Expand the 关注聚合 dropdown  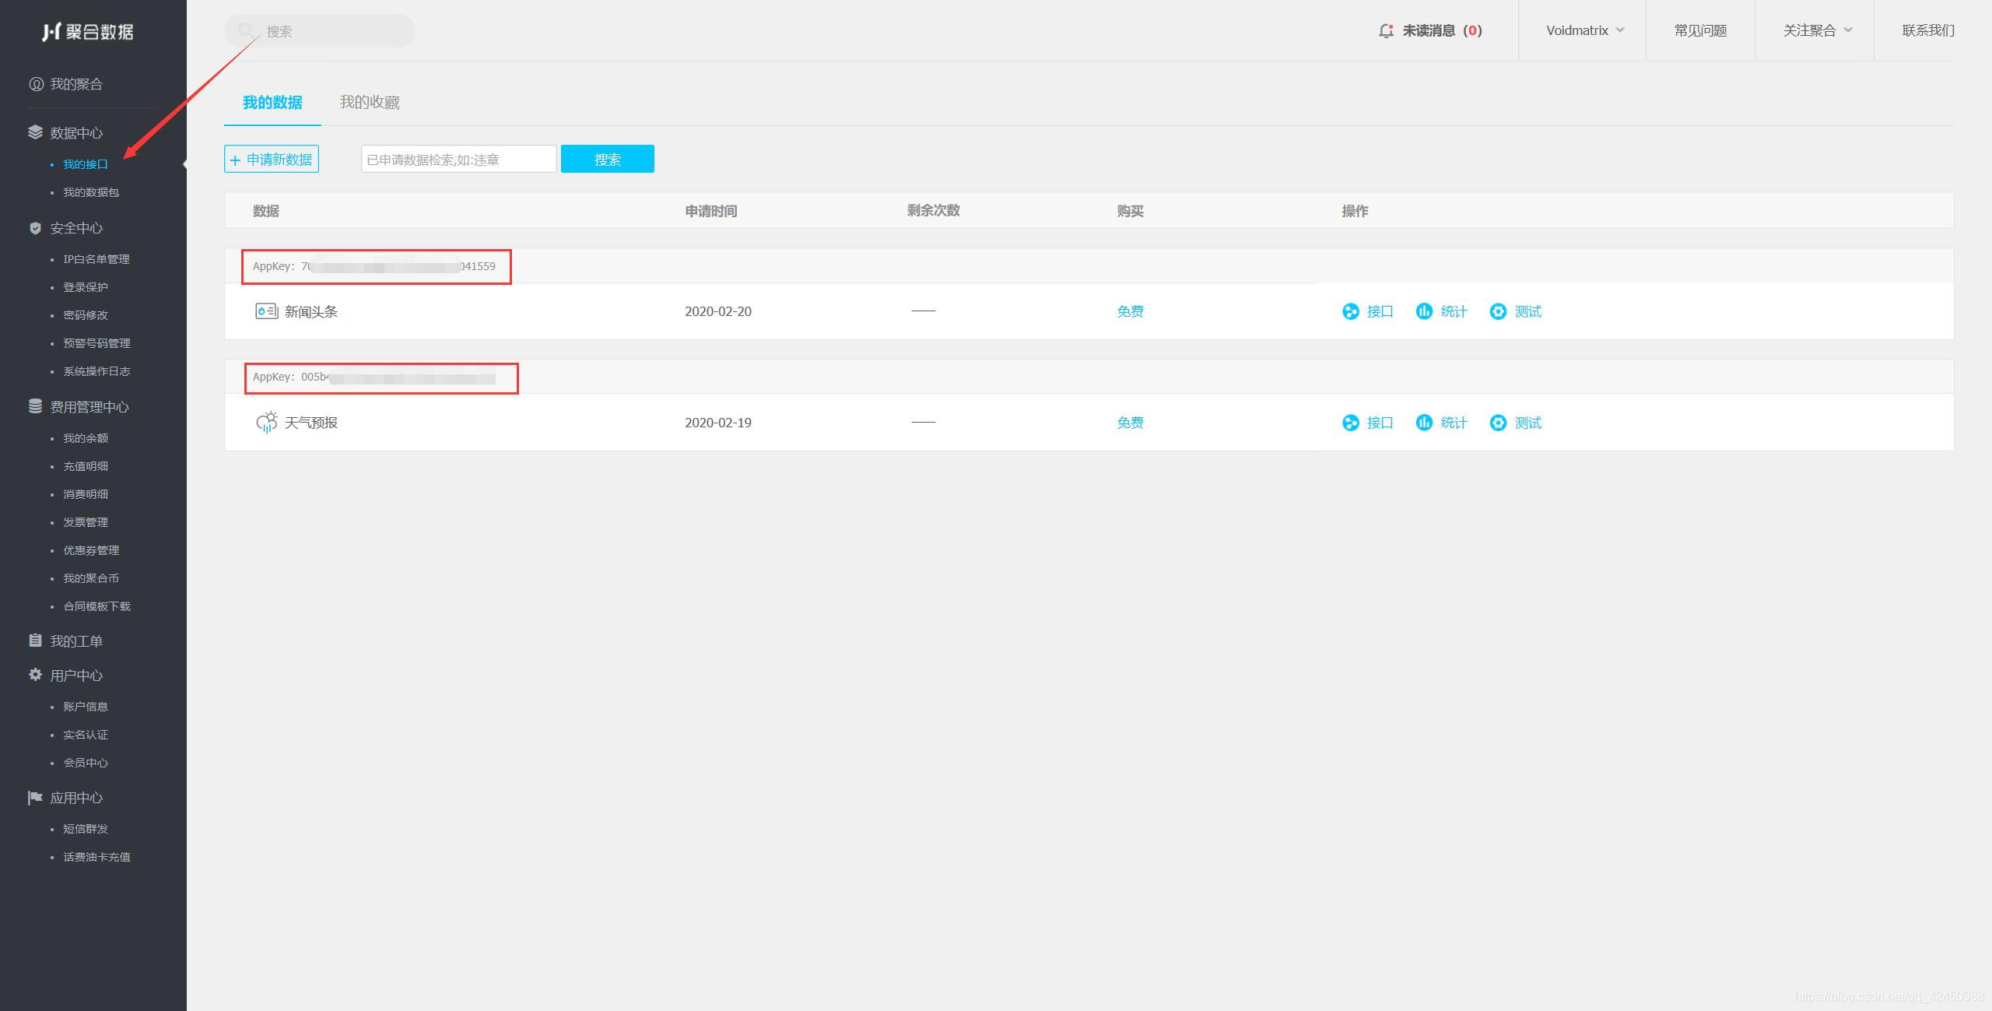pyautogui.click(x=1817, y=30)
